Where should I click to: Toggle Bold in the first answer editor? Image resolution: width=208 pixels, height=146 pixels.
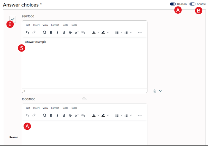(51, 32)
